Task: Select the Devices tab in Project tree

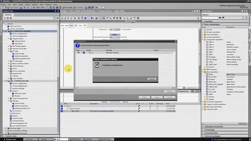Action: [x=8, y=15]
